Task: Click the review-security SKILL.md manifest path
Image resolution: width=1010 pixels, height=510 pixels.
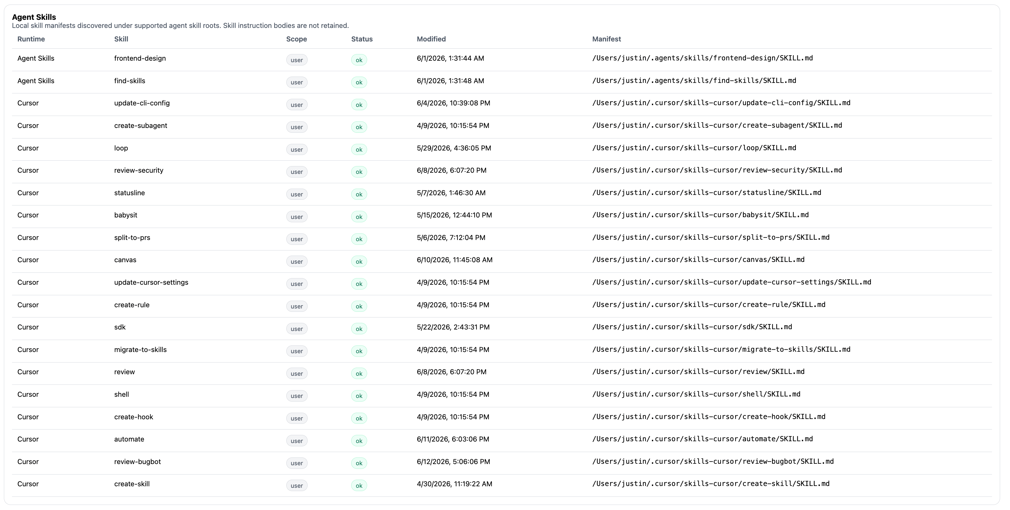Action: coord(717,171)
